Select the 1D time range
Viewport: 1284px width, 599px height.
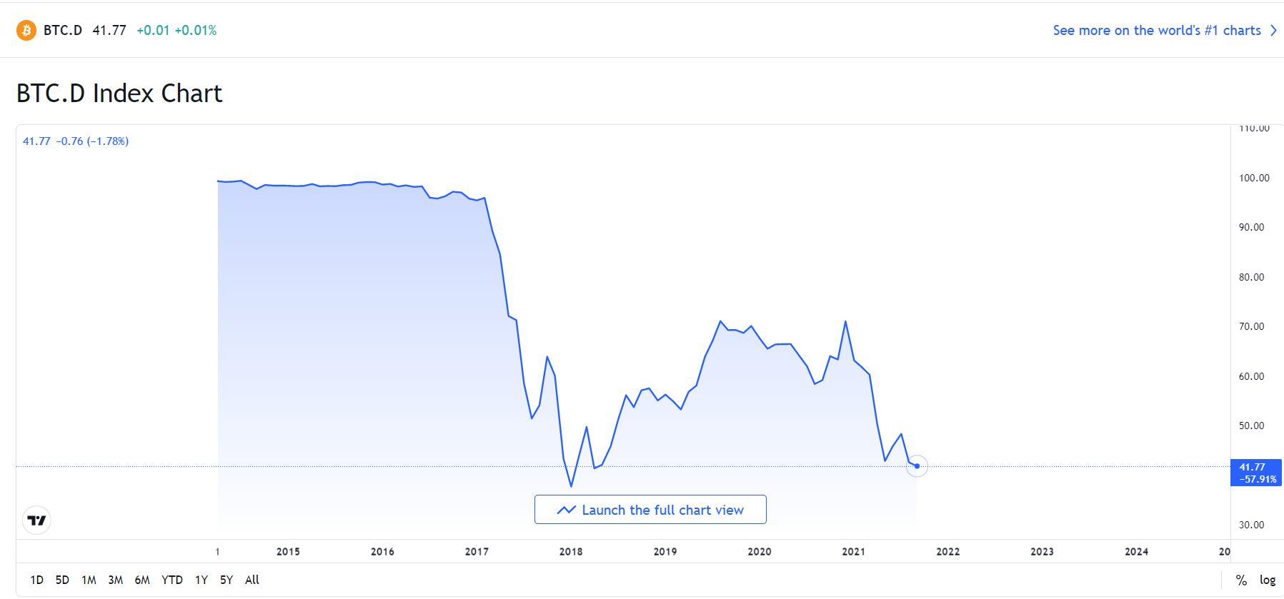(37, 580)
